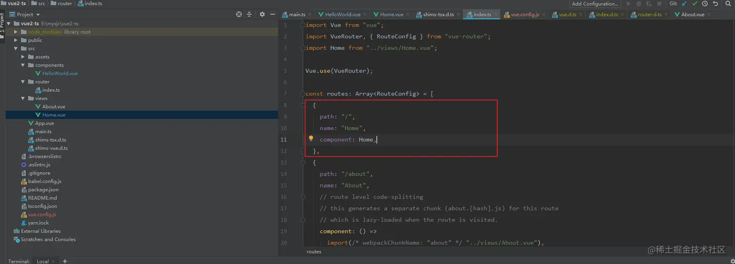Open Search Everywhere magnifier icon

729,4
